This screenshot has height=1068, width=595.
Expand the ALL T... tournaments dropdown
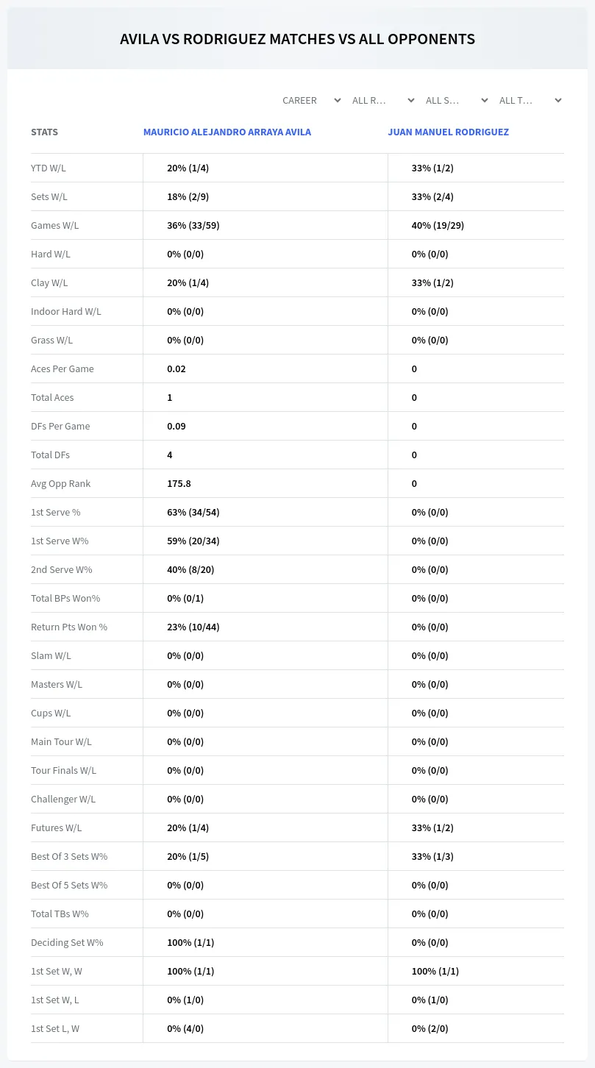point(530,100)
